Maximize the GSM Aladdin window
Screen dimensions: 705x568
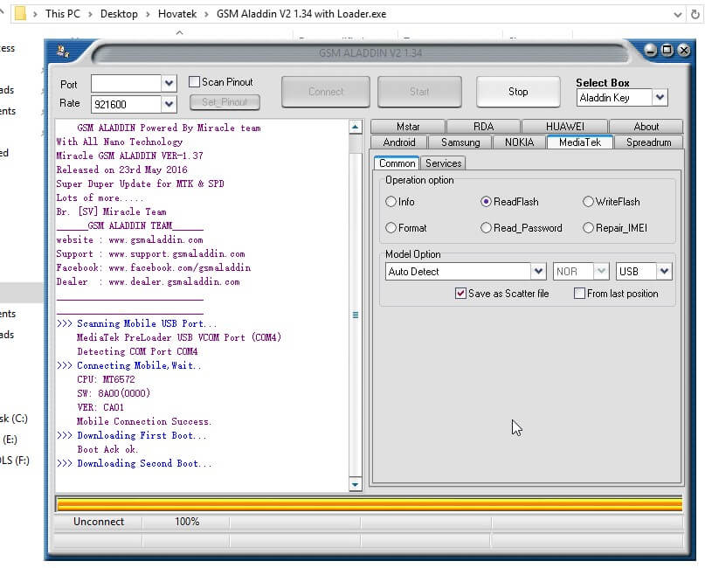coord(667,51)
